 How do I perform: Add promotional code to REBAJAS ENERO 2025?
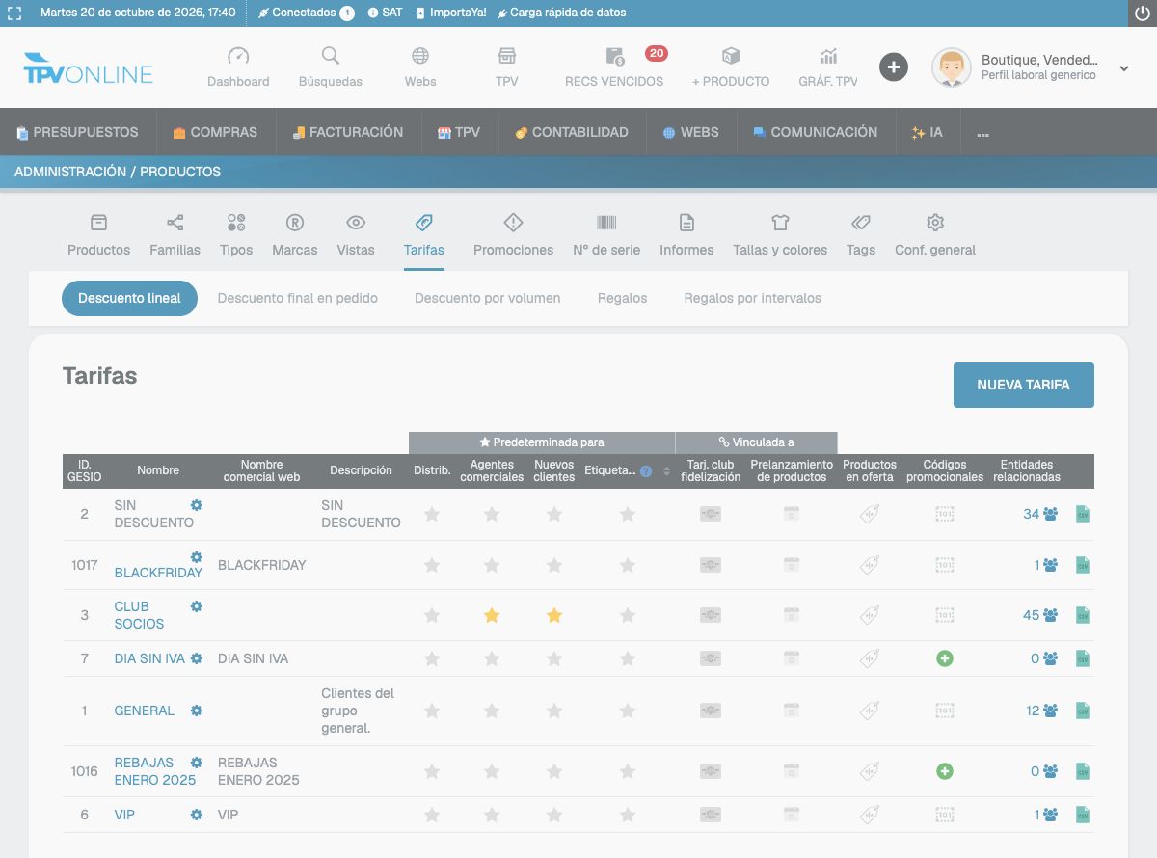(945, 771)
